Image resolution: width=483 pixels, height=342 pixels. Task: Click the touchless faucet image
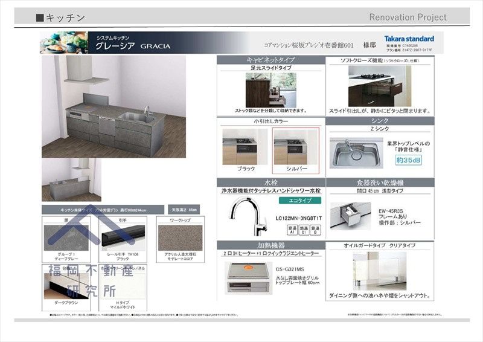coord(249,216)
